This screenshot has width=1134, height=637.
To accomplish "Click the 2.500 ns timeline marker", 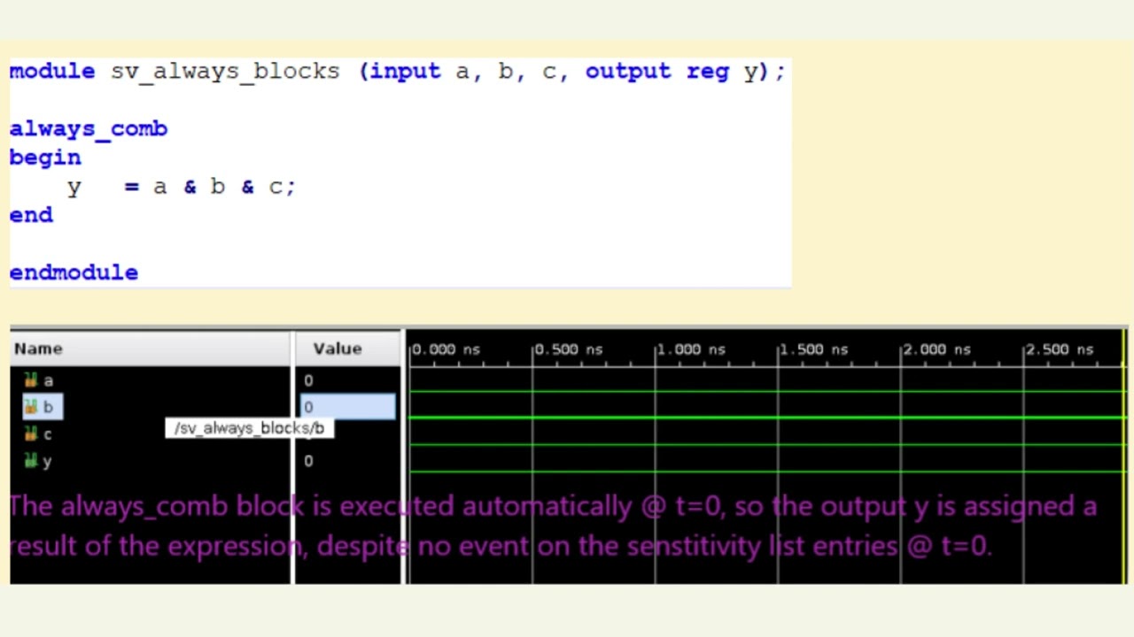I will point(1059,349).
